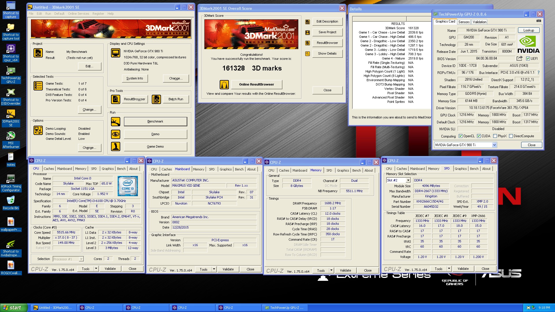Open Caches tab in first CPU-Z window
The height and width of the screenshot is (312, 555).
pos(49,169)
